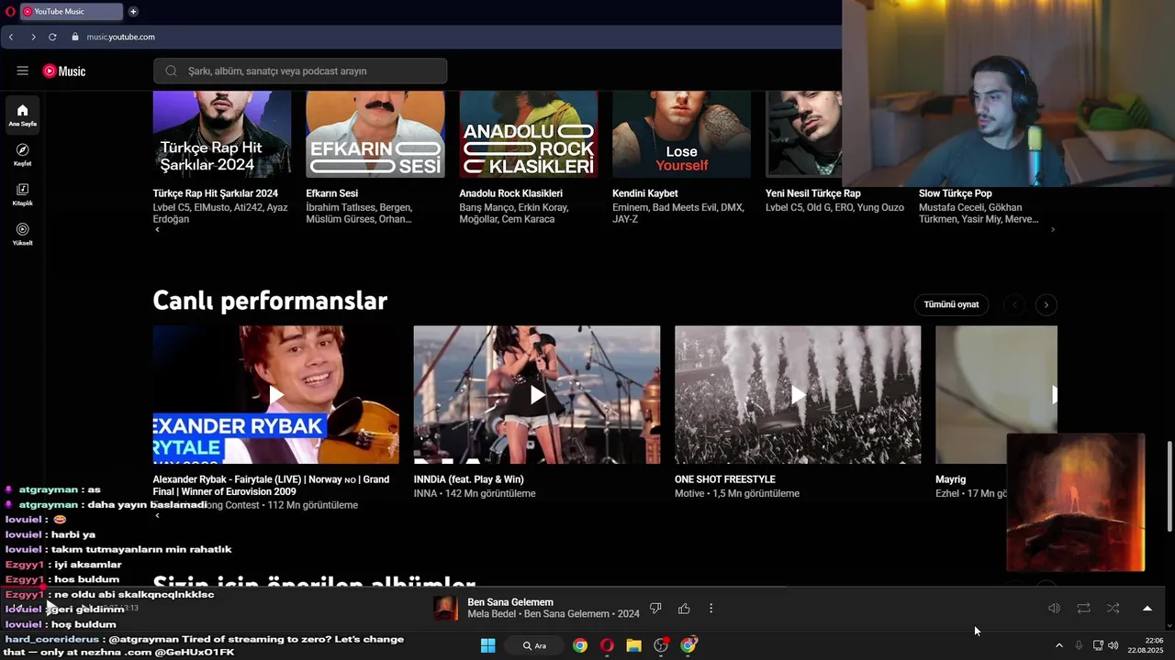This screenshot has height=660, width=1175.
Task: Select the YouTube Music browser tab
Action: [72, 11]
